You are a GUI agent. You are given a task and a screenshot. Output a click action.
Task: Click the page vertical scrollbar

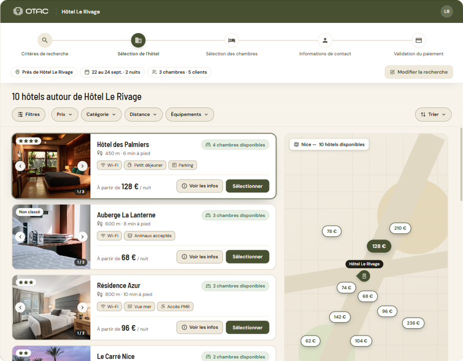461,164
